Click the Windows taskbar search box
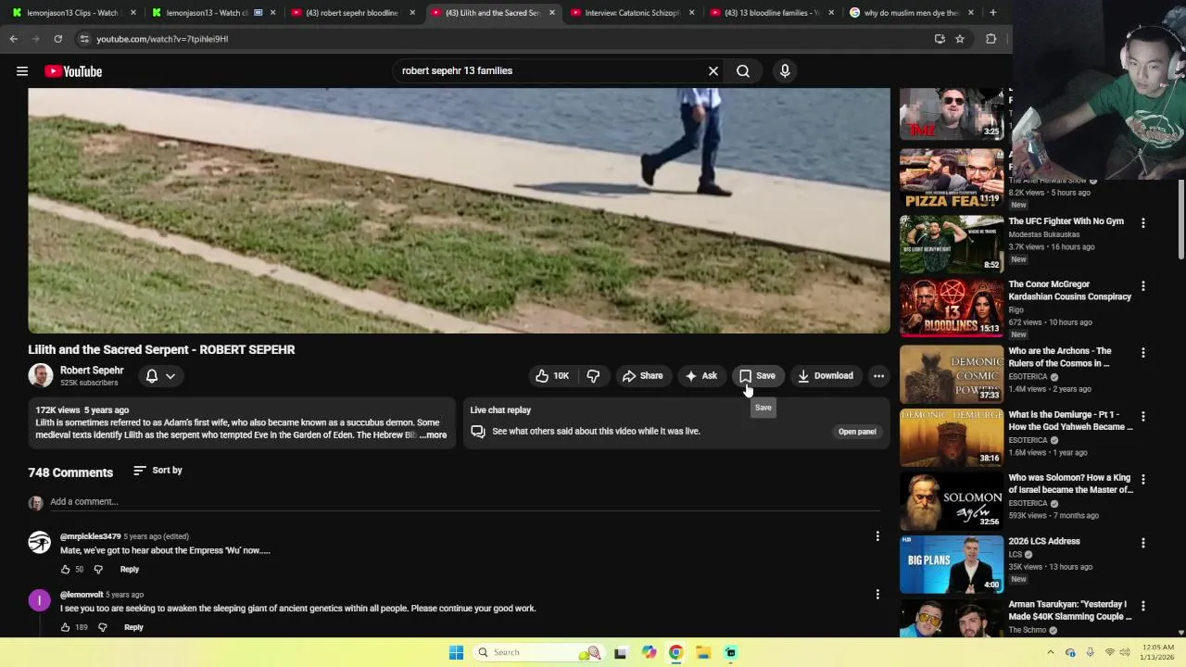The height and width of the screenshot is (667, 1186). point(537,652)
